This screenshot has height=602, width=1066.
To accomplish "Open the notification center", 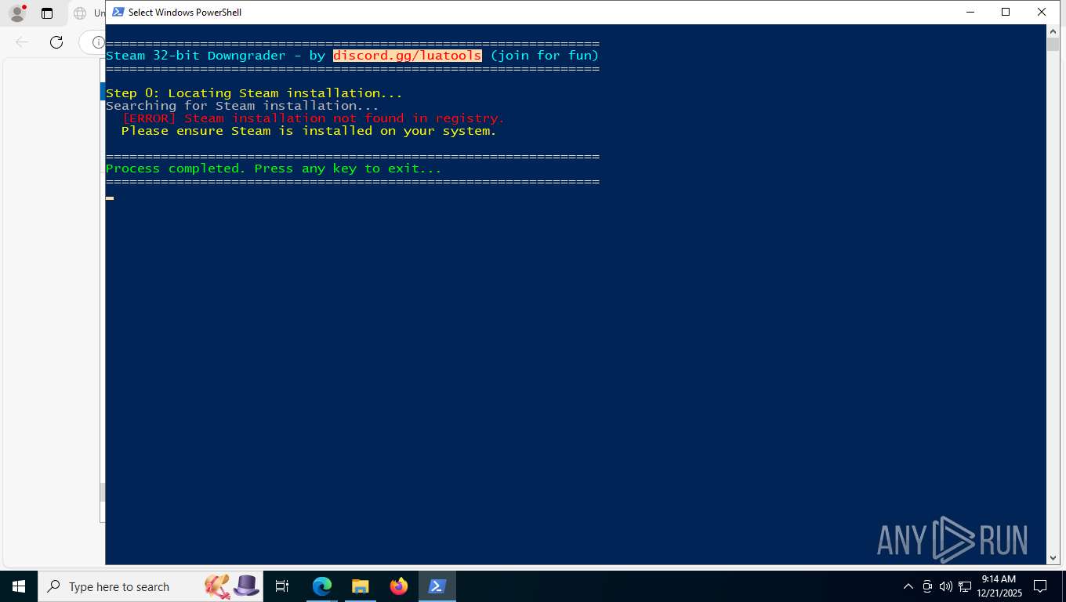I will (x=1040, y=586).
